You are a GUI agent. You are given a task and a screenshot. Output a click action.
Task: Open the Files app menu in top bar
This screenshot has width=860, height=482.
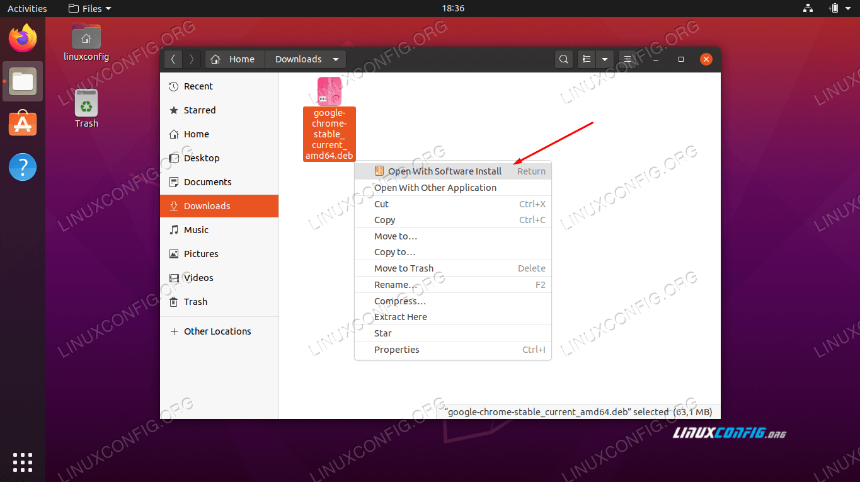(90, 8)
